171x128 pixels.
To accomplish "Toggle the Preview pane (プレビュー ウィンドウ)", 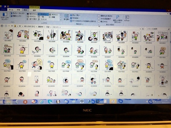I will click(x=17, y=13).
